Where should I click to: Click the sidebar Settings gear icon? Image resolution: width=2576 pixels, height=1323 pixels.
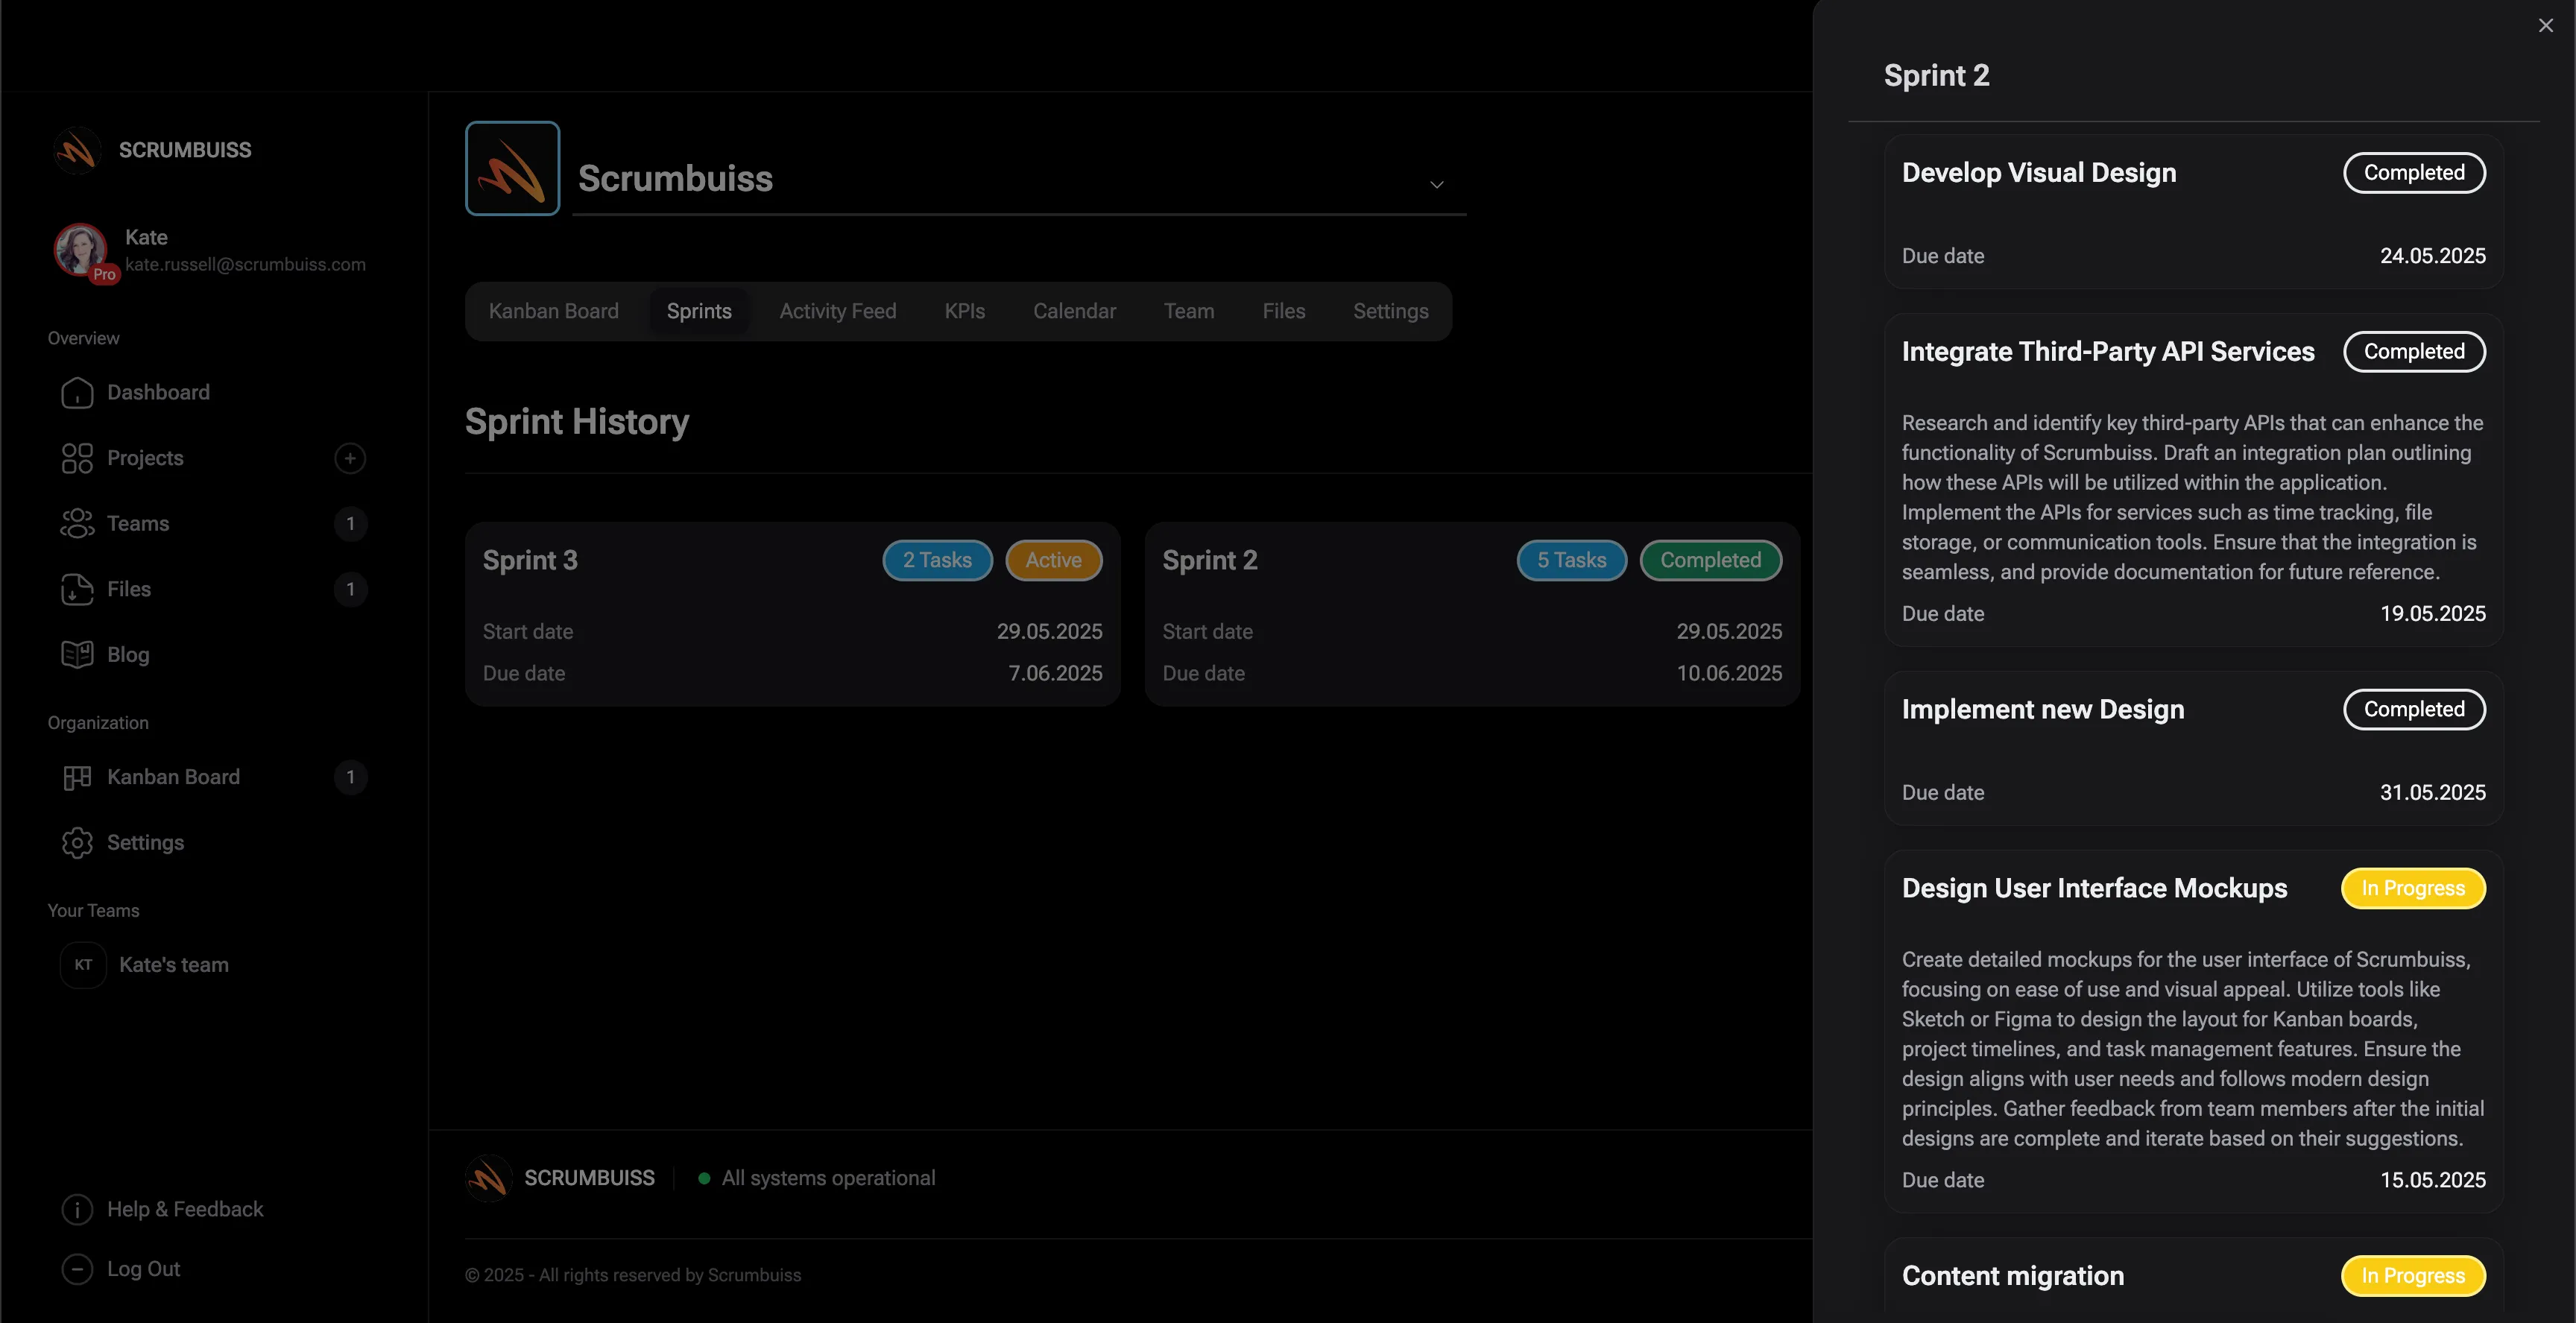[x=77, y=843]
